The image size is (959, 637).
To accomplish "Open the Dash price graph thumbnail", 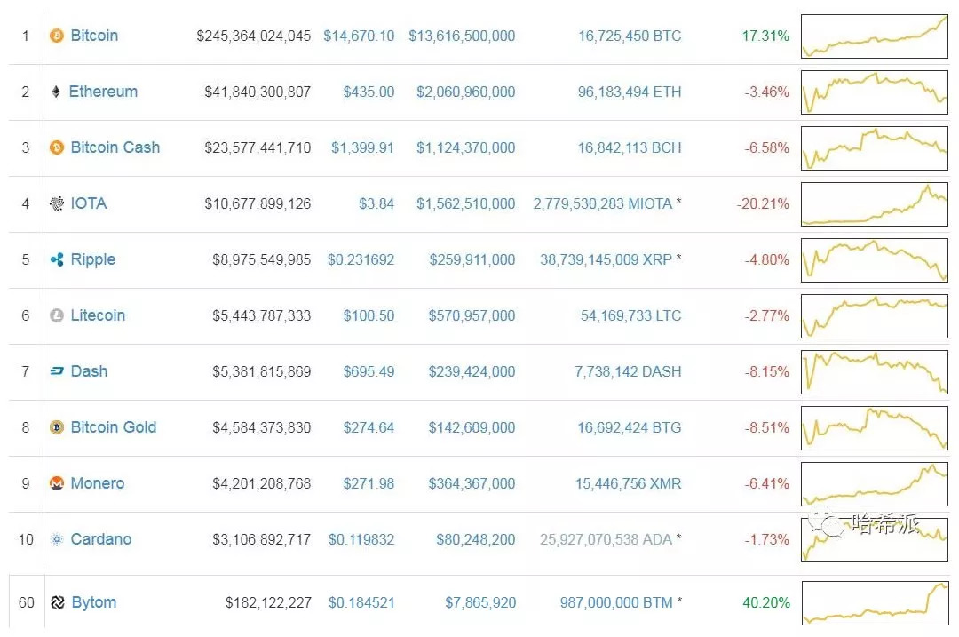I will pos(874,371).
